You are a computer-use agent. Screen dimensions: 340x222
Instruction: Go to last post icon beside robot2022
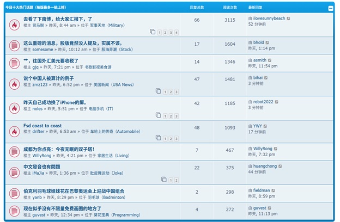(277, 102)
